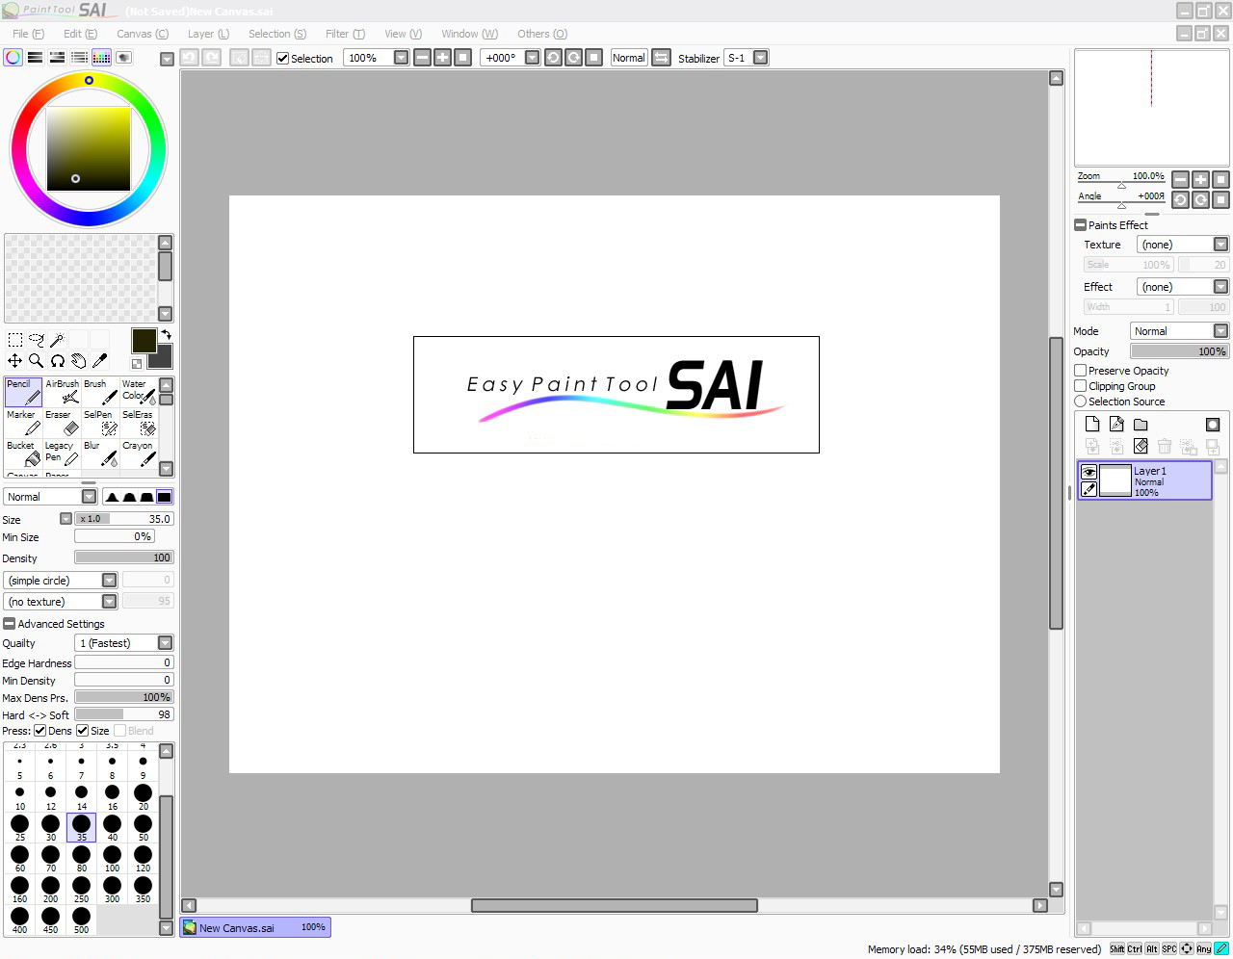Activate the Hand pan tool
Screen dimensions: 1233x959
[79, 361]
